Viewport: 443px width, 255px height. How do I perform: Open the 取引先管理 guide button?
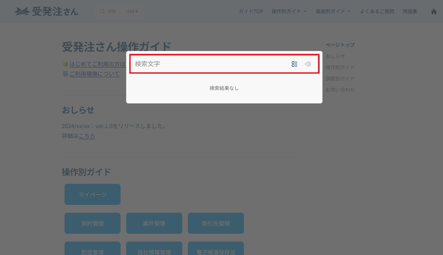point(216,223)
